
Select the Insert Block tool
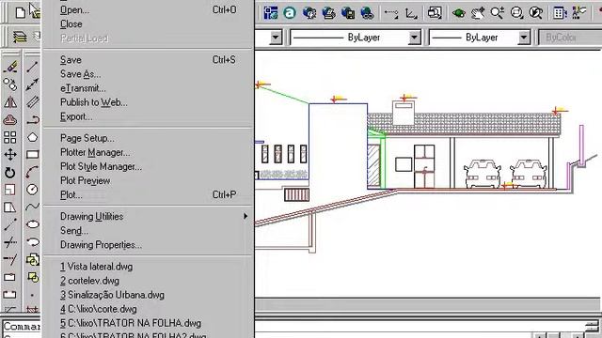pyautogui.click(x=33, y=260)
